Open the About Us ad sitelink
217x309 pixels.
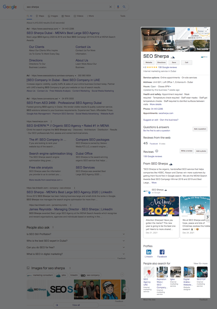click(82, 60)
